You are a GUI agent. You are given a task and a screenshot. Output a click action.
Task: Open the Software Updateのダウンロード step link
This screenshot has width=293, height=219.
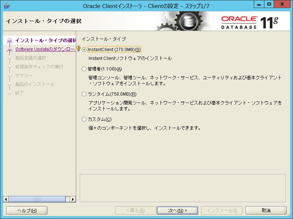(x=45, y=49)
